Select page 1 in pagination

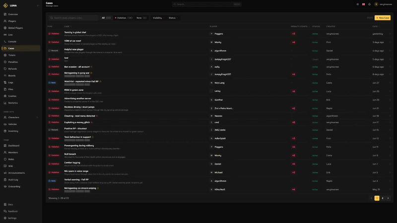[x=377, y=198]
